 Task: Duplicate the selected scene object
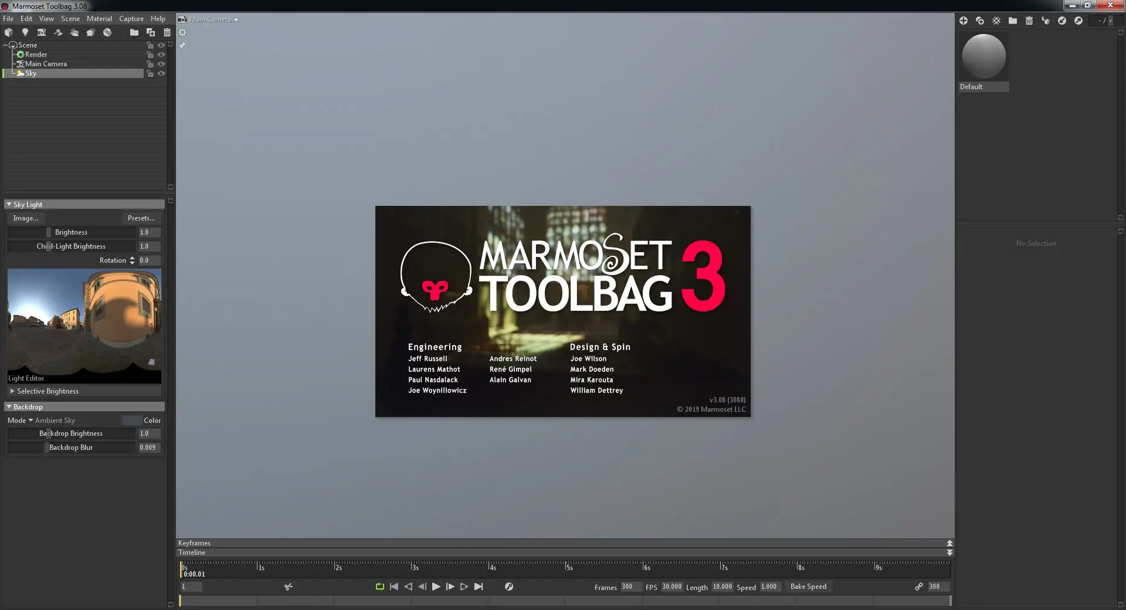point(151,33)
